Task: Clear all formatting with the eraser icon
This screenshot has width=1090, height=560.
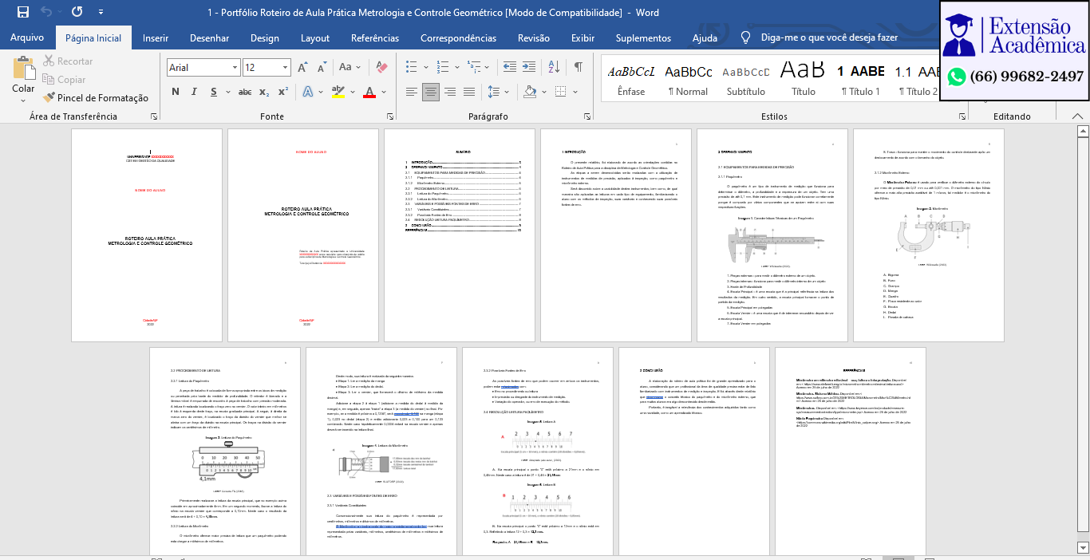Action: [x=381, y=68]
